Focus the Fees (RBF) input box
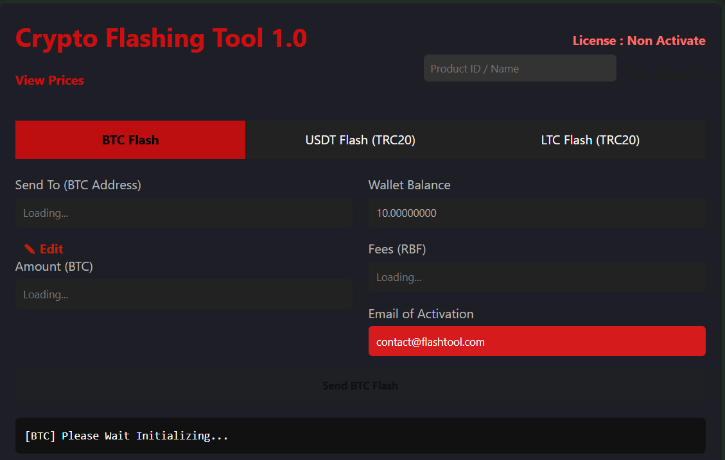This screenshot has height=460, width=725. [x=537, y=277]
